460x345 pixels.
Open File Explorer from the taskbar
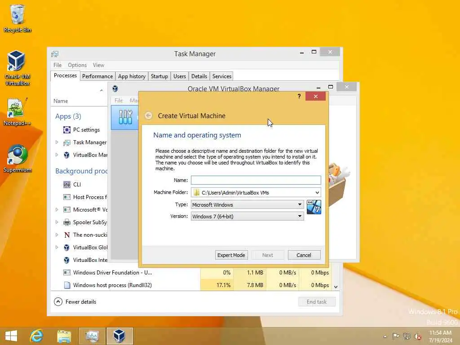tap(64, 336)
